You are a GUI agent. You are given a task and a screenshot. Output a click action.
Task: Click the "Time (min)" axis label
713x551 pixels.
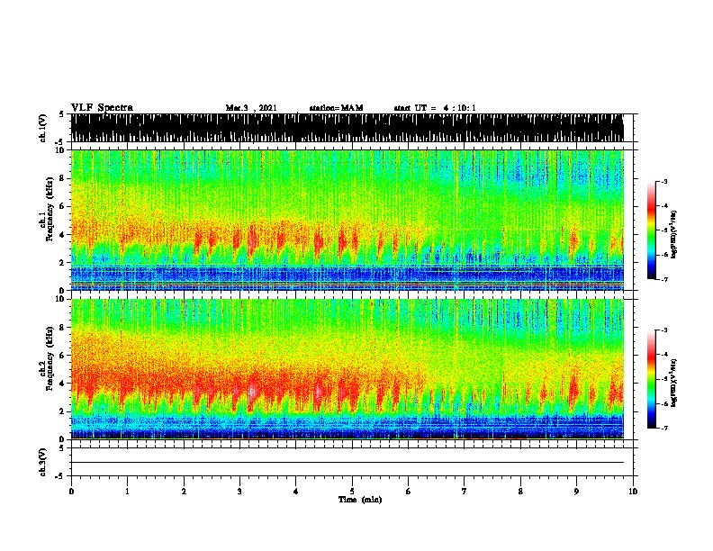click(360, 500)
